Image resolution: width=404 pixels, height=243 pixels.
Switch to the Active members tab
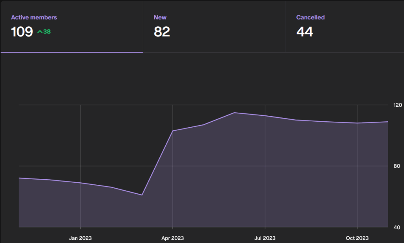tap(34, 18)
